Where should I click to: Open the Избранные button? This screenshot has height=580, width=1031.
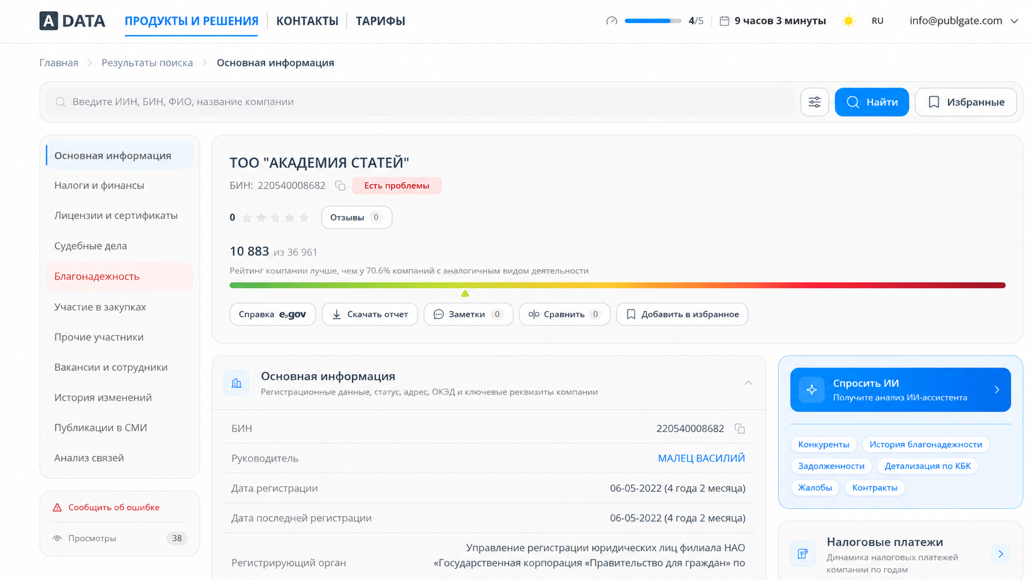click(x=966, y=102)
